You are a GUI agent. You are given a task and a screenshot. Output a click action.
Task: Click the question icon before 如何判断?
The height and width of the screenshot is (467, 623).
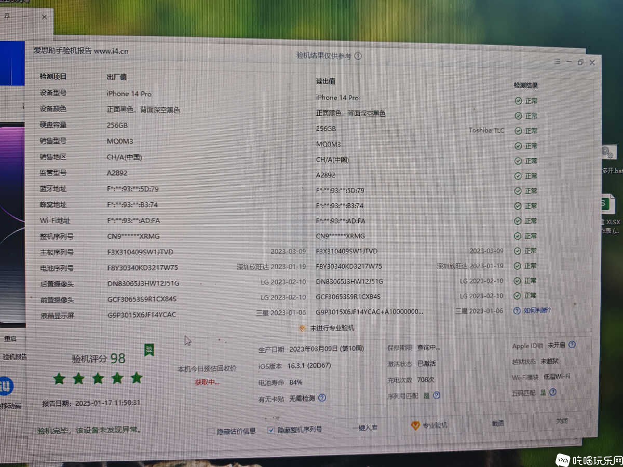pos(517,311)
